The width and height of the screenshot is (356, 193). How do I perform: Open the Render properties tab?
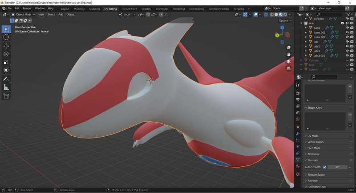pos(298,93)
